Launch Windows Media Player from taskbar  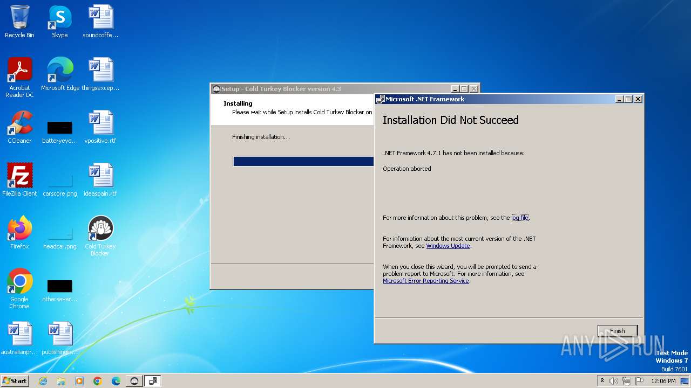[79, 381]
